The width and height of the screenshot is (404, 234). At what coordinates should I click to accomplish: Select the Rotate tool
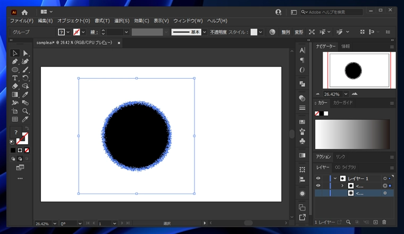pyautogui.click(x=26, y=78)
